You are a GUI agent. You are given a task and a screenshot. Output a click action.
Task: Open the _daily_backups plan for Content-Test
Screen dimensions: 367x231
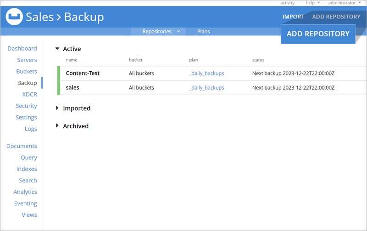pos(206,73)
